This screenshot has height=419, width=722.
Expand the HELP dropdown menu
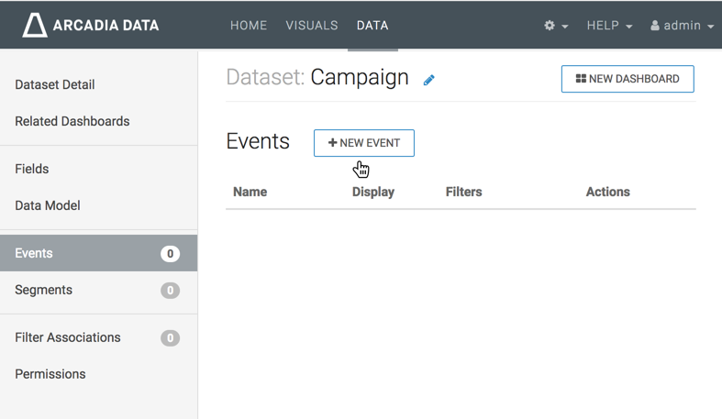609,26
